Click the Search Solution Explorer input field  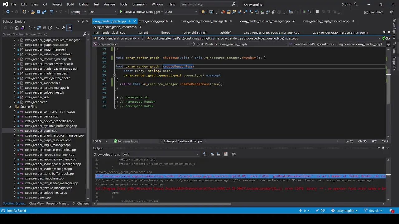[x=42, y=34]
